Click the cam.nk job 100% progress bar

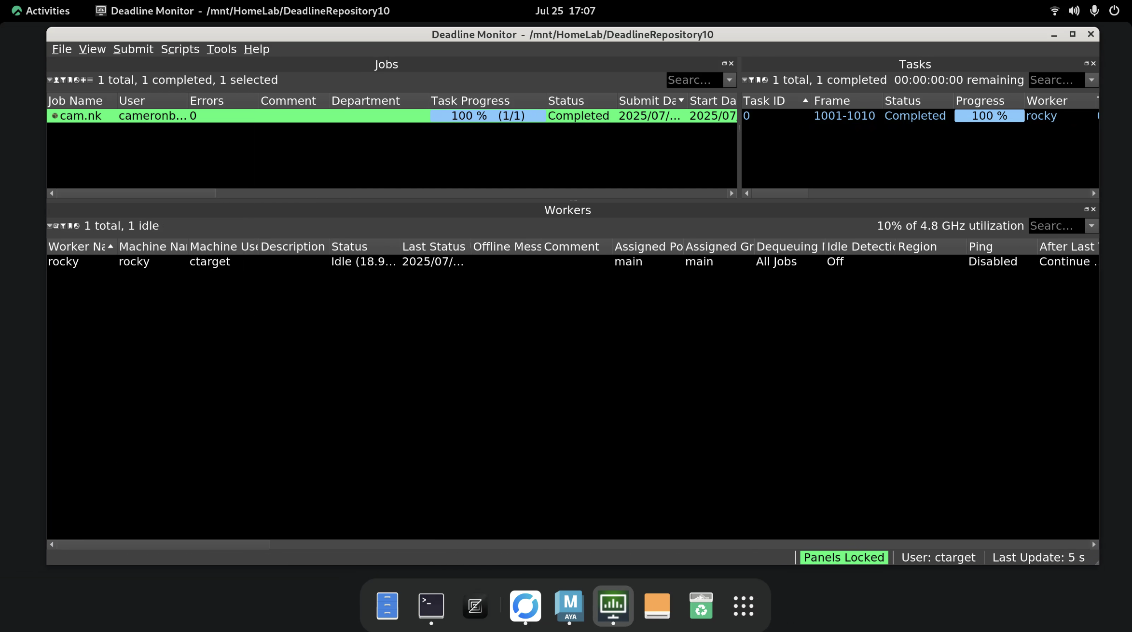tap(487, 116)
